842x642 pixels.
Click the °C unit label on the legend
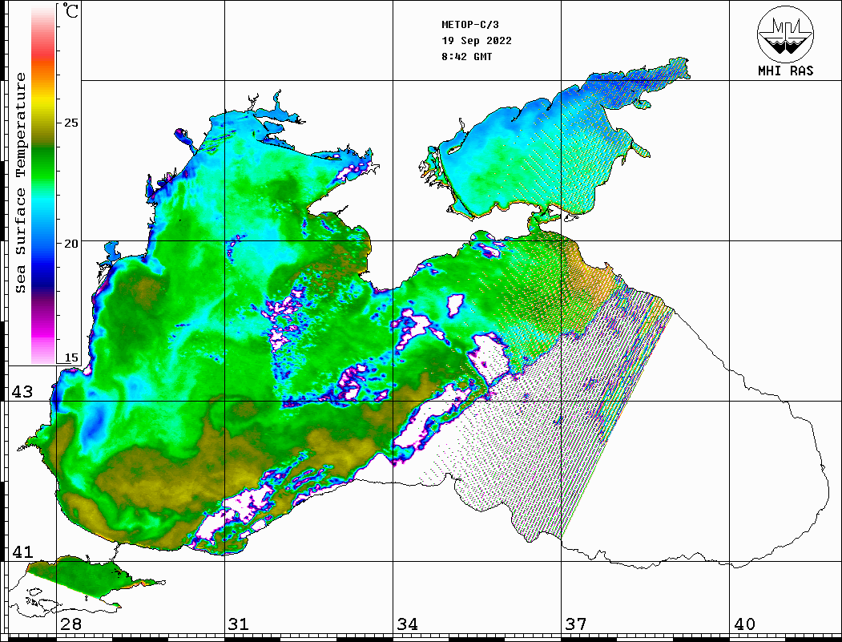click(x=71, y=10)
